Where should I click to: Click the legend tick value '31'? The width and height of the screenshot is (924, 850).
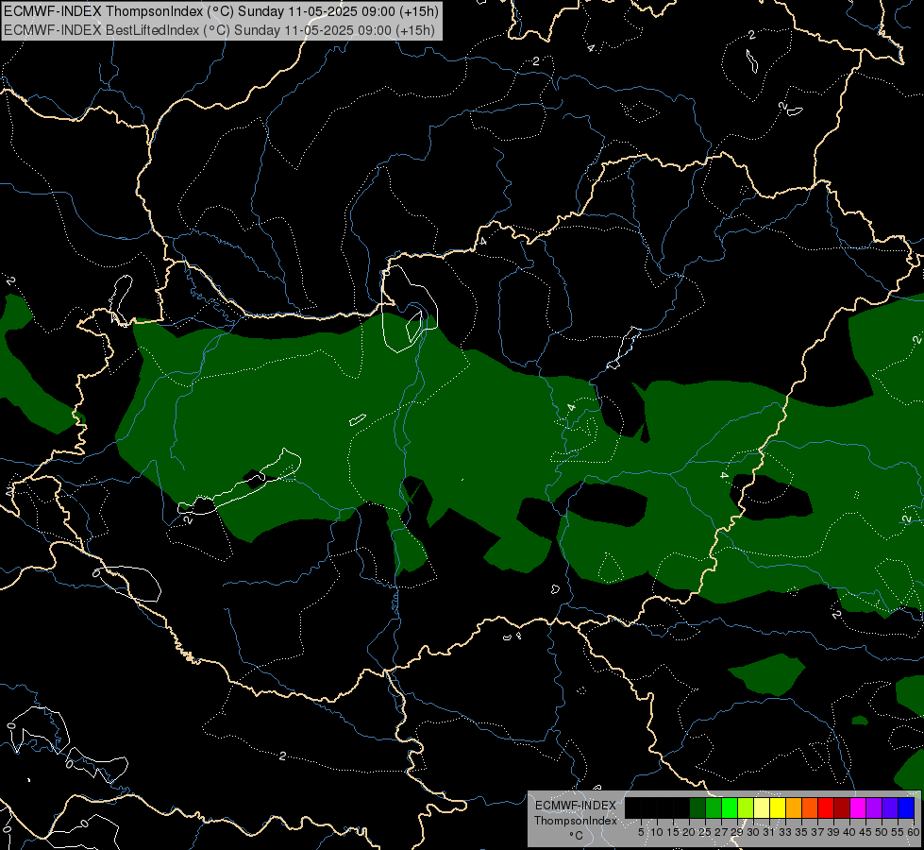769,832
